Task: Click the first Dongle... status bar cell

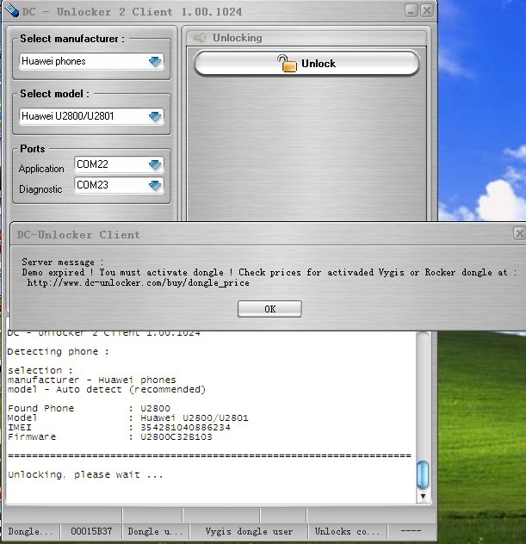Action: pos(30,532)
